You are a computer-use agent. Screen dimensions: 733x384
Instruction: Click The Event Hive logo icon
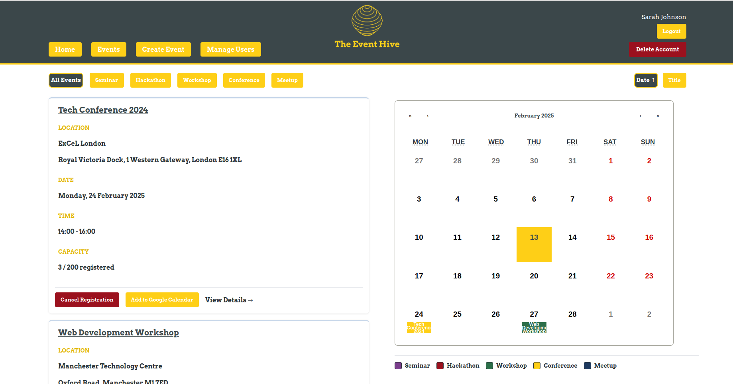[367, 21]
